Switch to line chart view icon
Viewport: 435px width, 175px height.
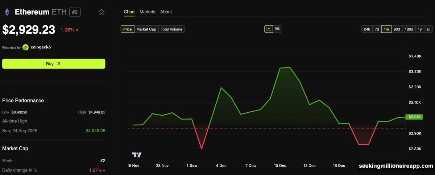coord(269,29)
